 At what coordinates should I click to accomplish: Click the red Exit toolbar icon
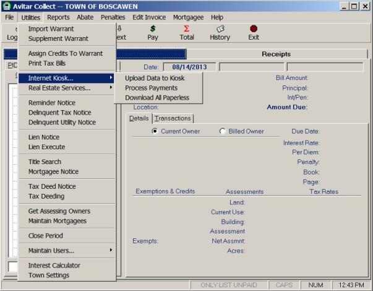click(254, 28)
